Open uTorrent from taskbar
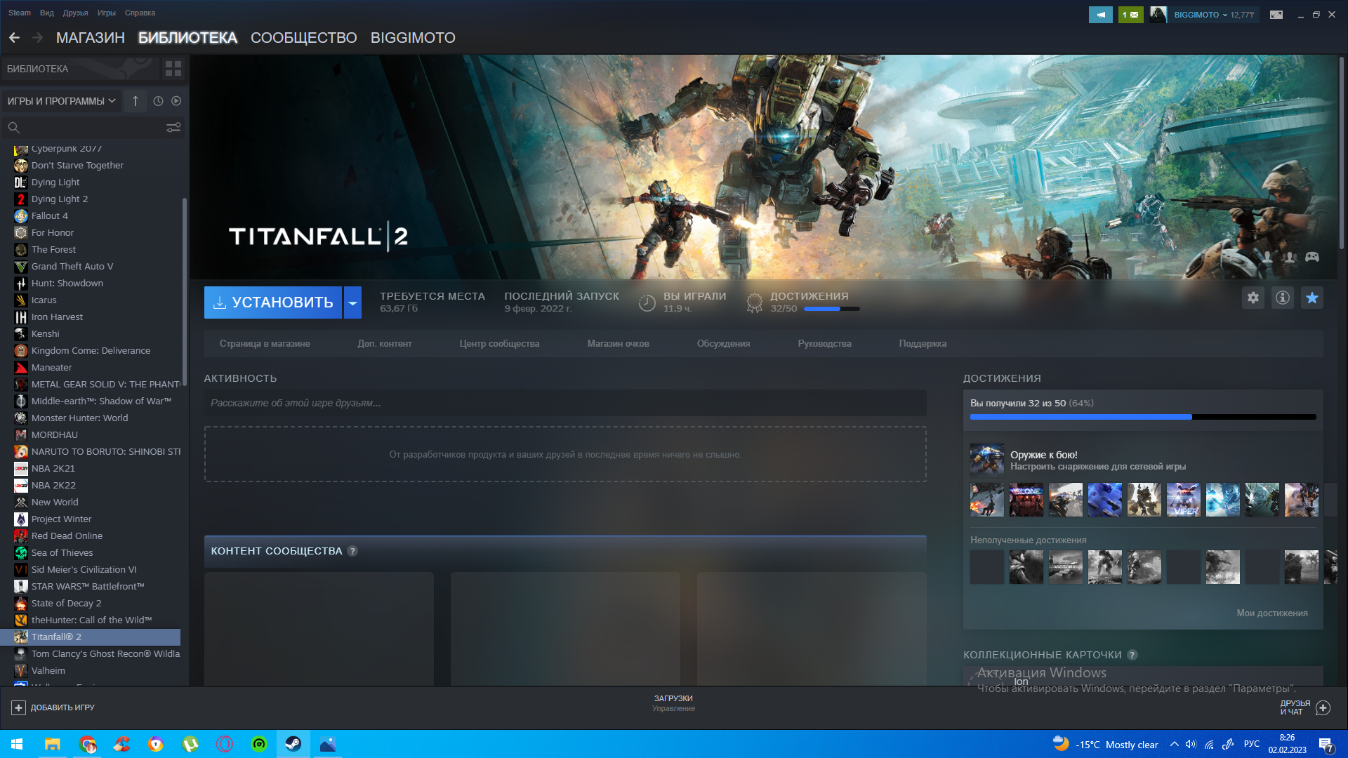Viewport: 1348px width, 758px height. [190, 744]
